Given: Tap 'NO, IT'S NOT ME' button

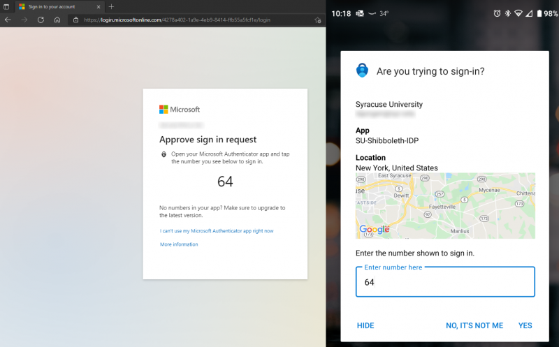Looking at the screenshot, I should point(474,325).
